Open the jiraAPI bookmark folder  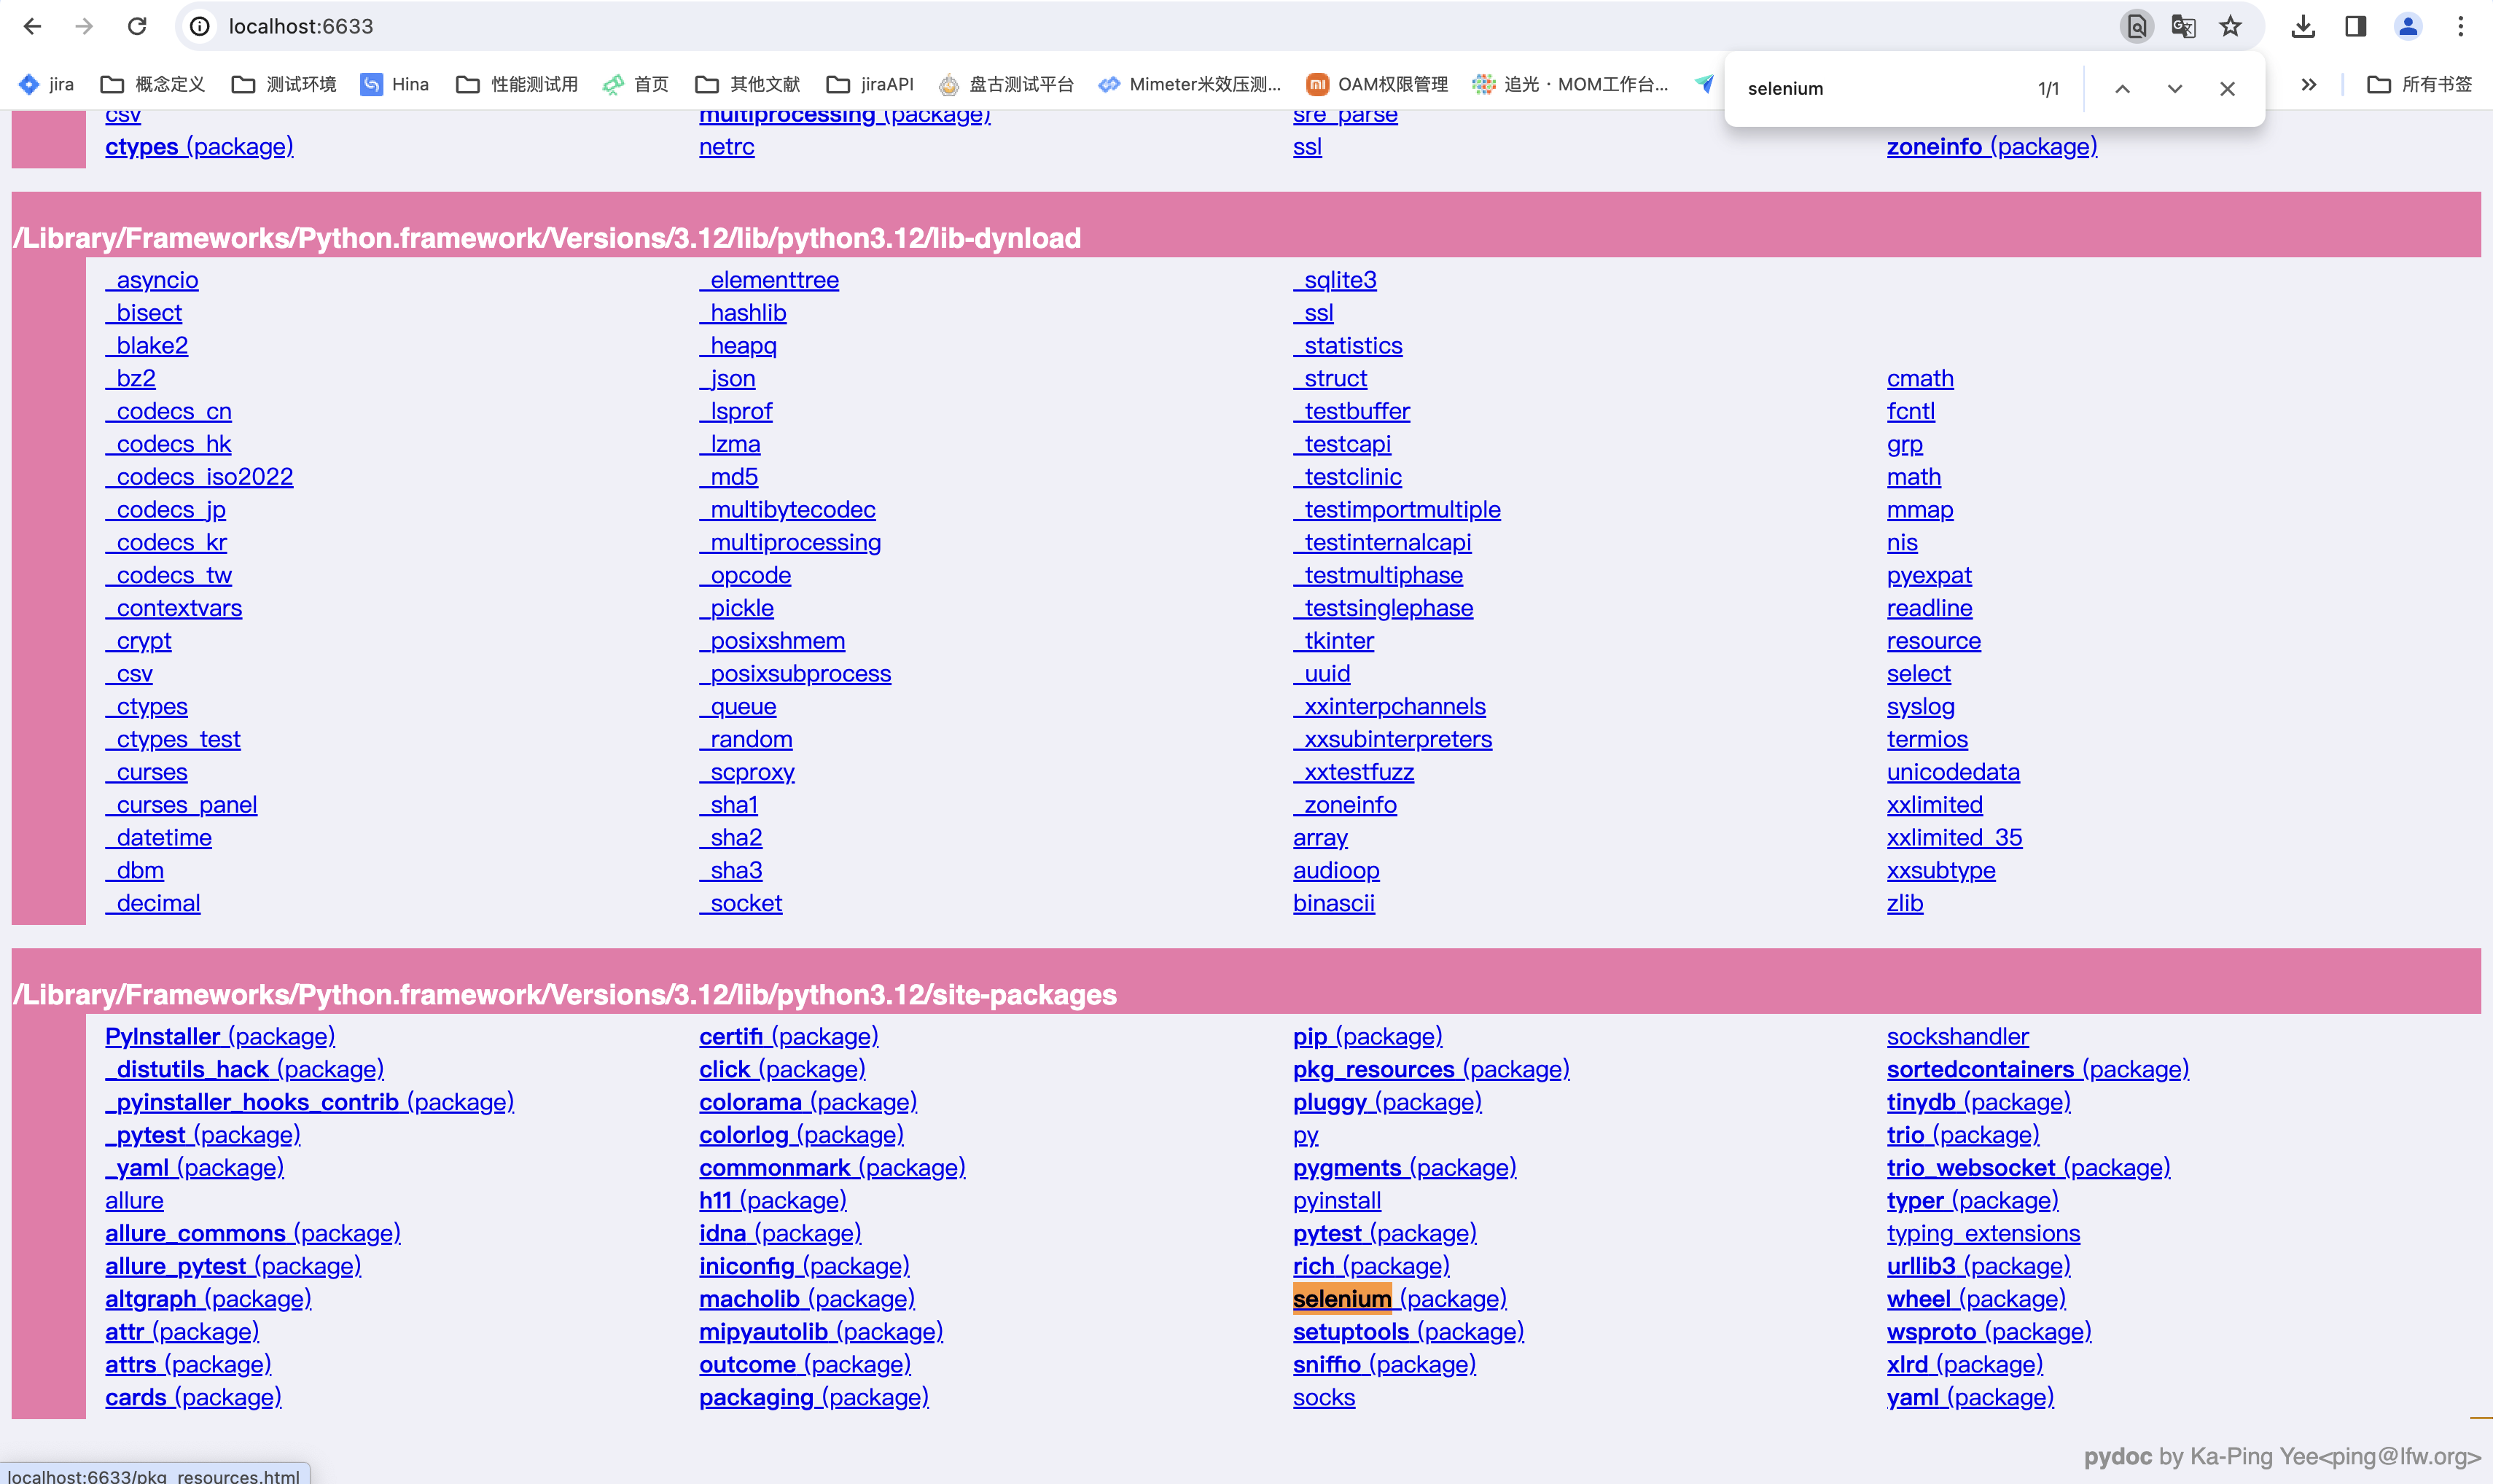pyautogui.click(x=870, y=84)
